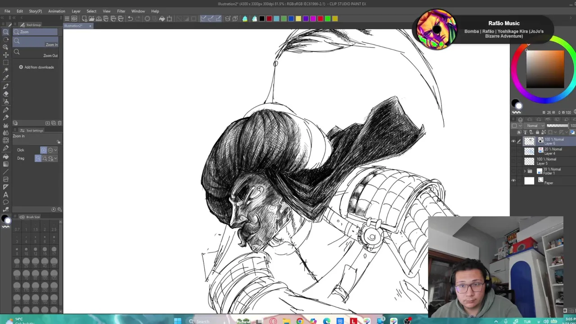Pick a color in the color wheel square

click(x=545, y=69)
